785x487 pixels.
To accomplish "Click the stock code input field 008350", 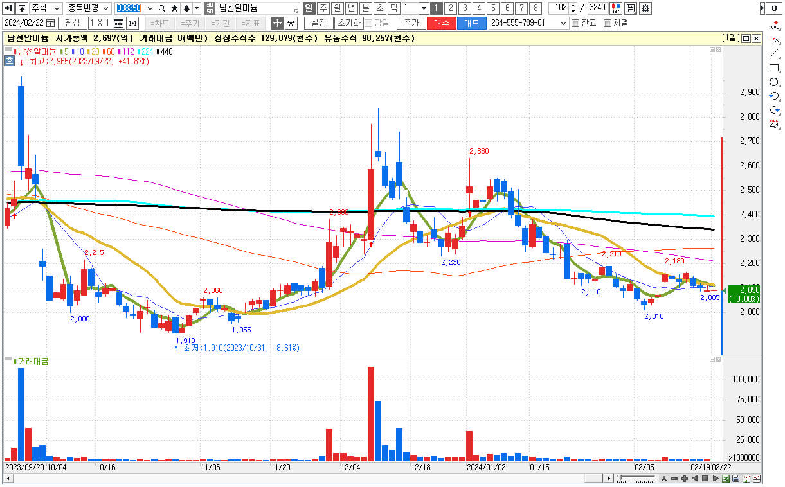I will tap(130, 8).
